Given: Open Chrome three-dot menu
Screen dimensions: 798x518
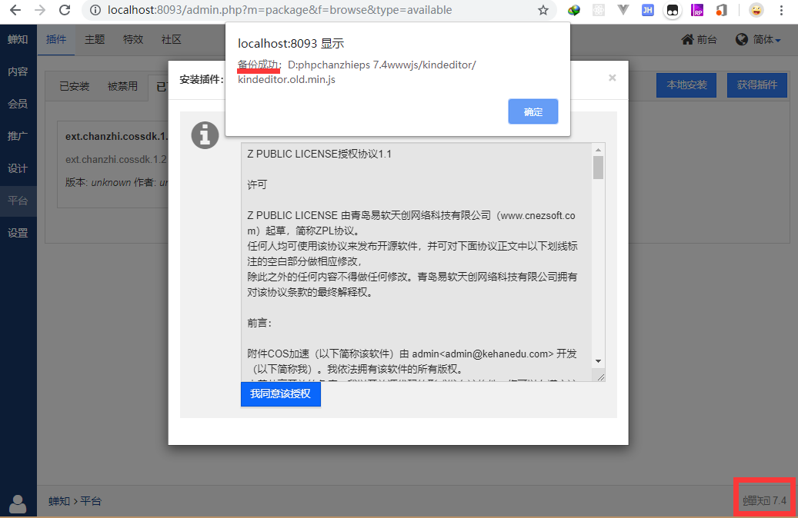Looking at the screenshot, I should click(781, 10).
